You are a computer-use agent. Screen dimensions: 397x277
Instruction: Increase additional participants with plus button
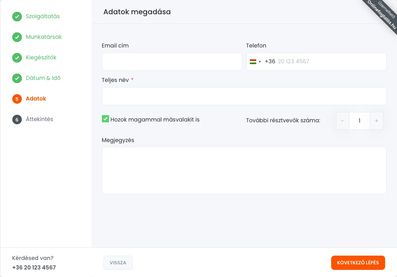point(377,121)
